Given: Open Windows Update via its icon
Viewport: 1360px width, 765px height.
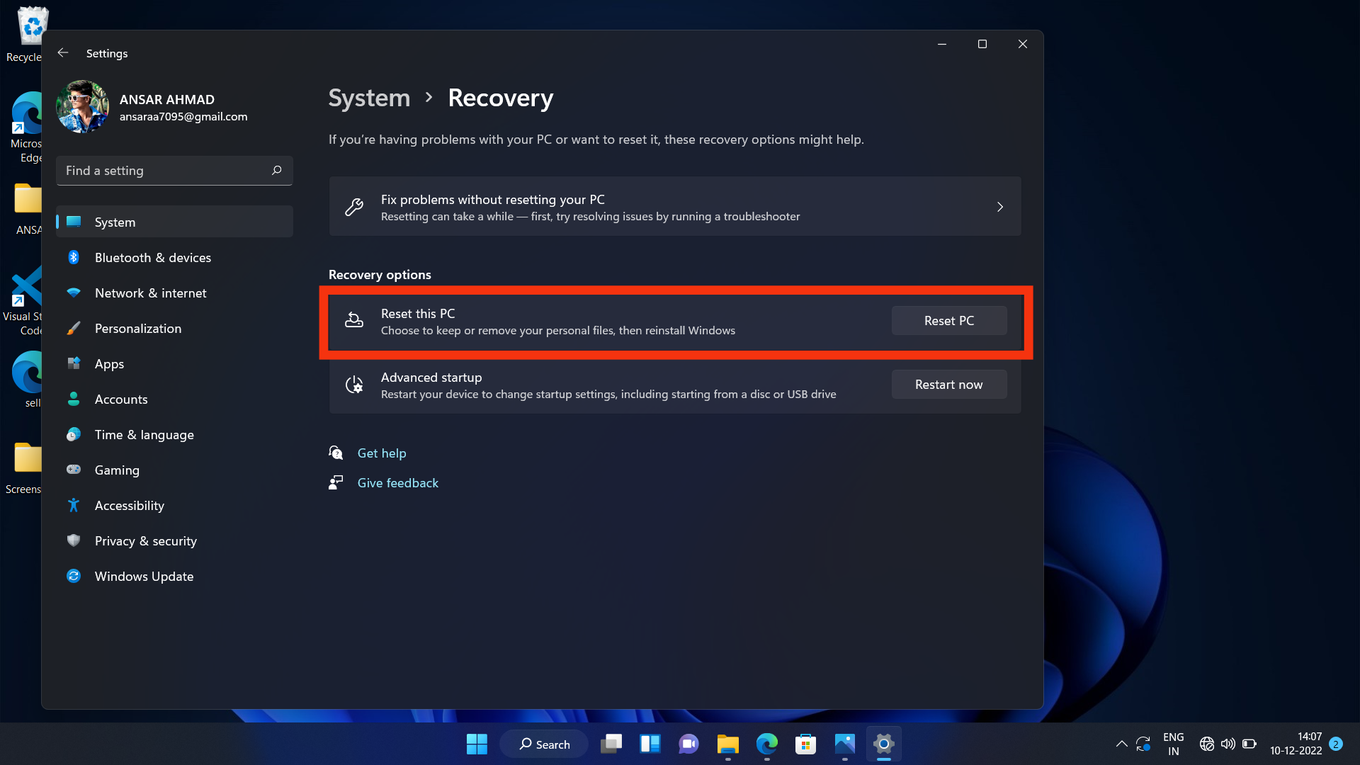Looking at the screenshot, I should [x=74, y=576].
